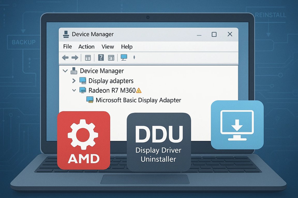Viewport: 298px width, 198px height.
Task: Click the device properties toolbar icon
Action: (88, 57)
